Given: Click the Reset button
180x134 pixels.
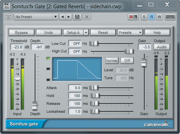Looking at the screenshot, I should click(x=103, y=33).
